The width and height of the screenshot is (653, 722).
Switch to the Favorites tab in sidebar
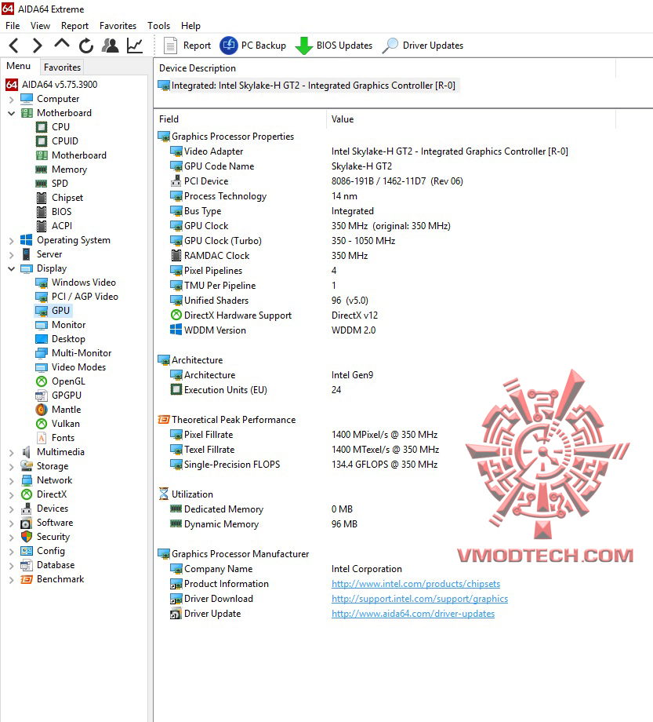[62, 67]
